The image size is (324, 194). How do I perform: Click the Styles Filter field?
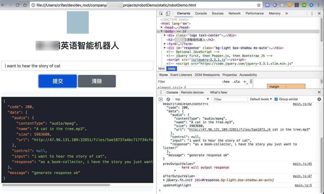pos(189,82)
